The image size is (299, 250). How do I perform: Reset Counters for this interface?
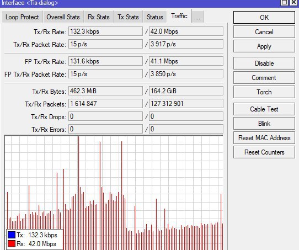pos(264,152)
